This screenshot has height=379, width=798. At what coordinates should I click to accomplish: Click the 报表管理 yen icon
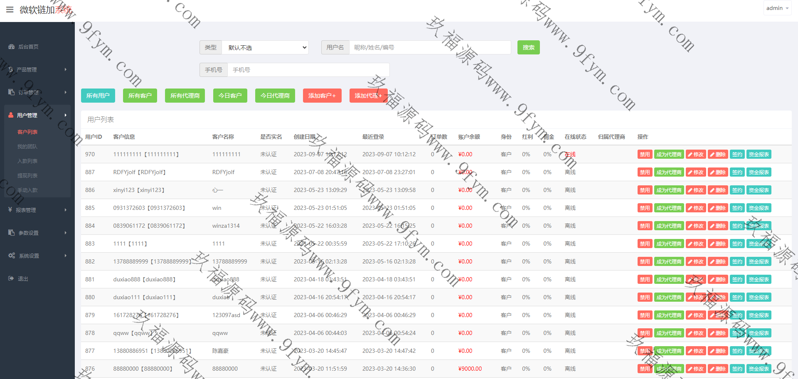tap(10, 210)
